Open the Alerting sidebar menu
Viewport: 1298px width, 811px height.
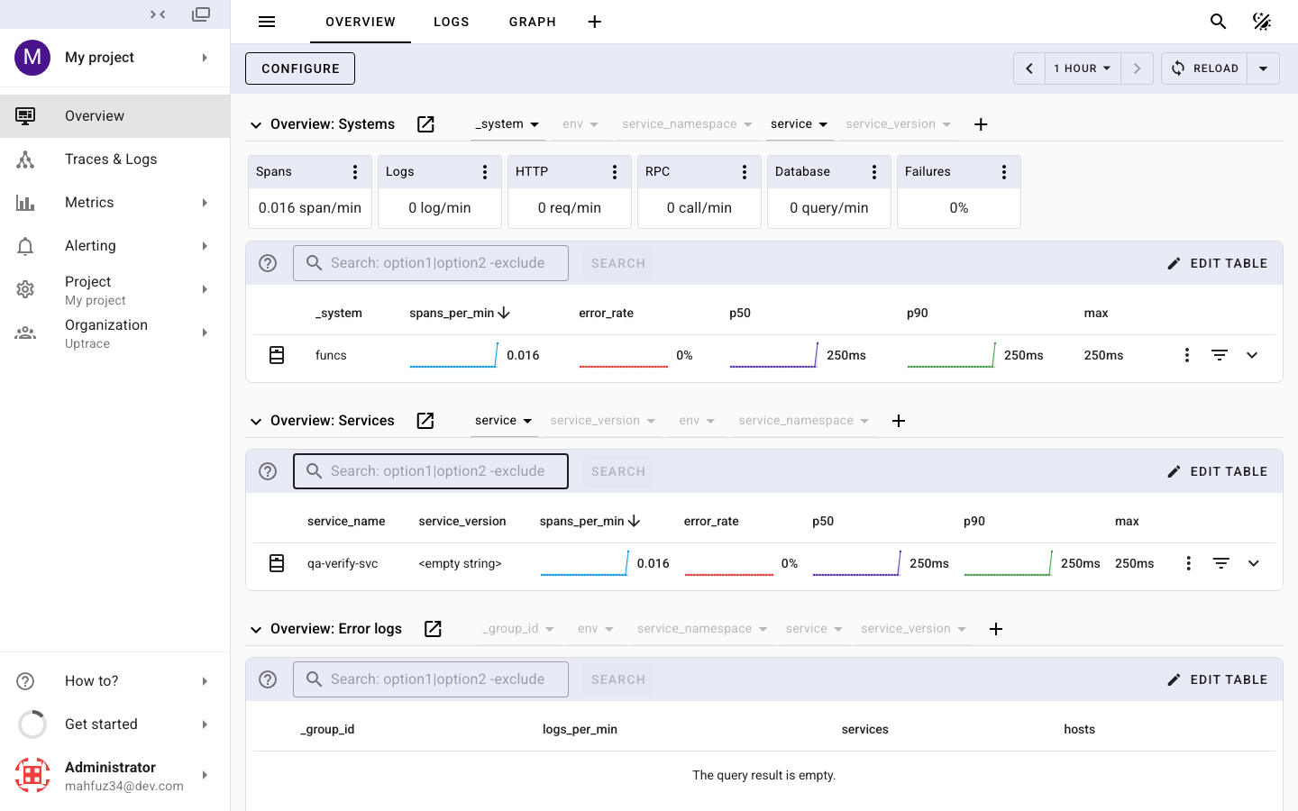115,246
